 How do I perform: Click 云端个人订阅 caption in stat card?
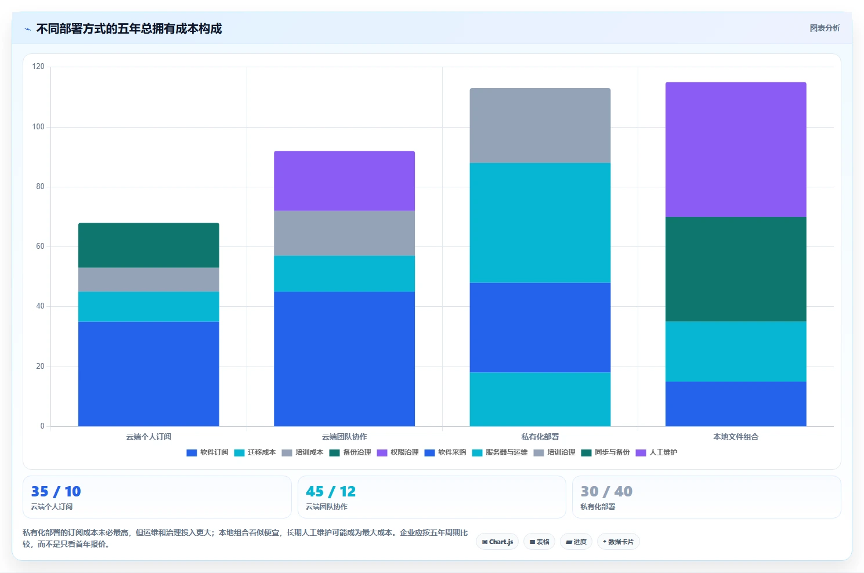click(x=52, y=507)
